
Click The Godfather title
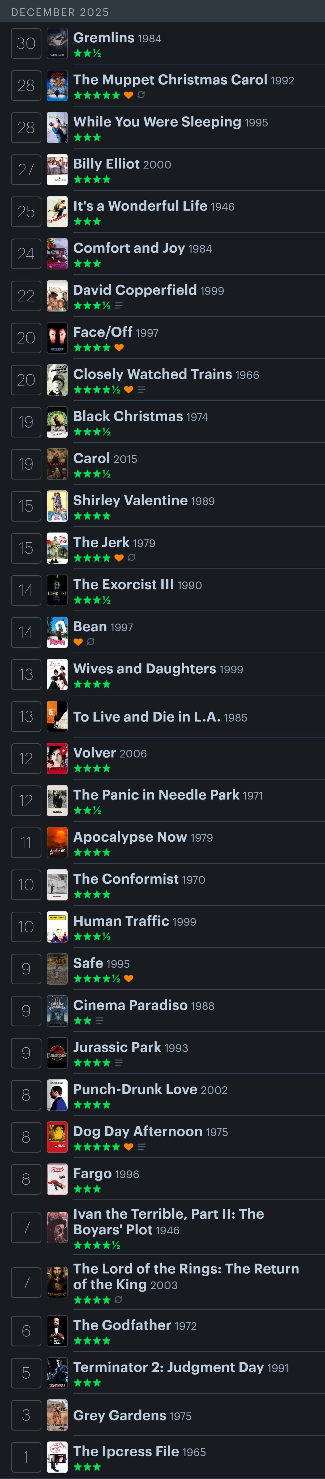[122, 1325]
